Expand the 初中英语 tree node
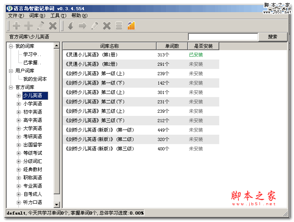 [18, 112]
